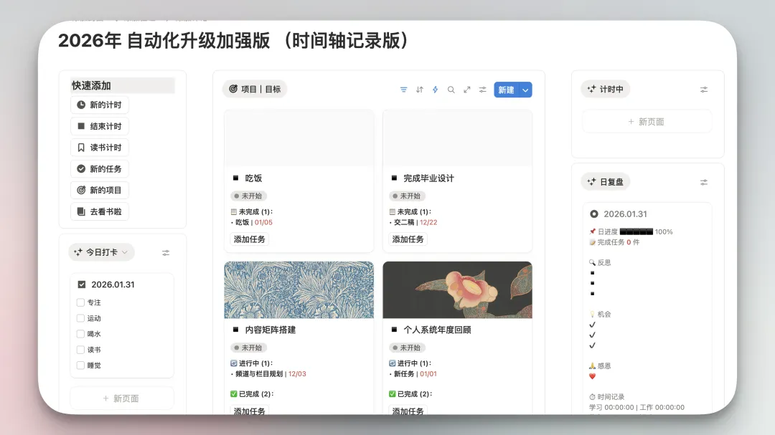Open view settings sliders in 项目 toolbar
This screenshot has width=775, height=435.
coord(483,90)
